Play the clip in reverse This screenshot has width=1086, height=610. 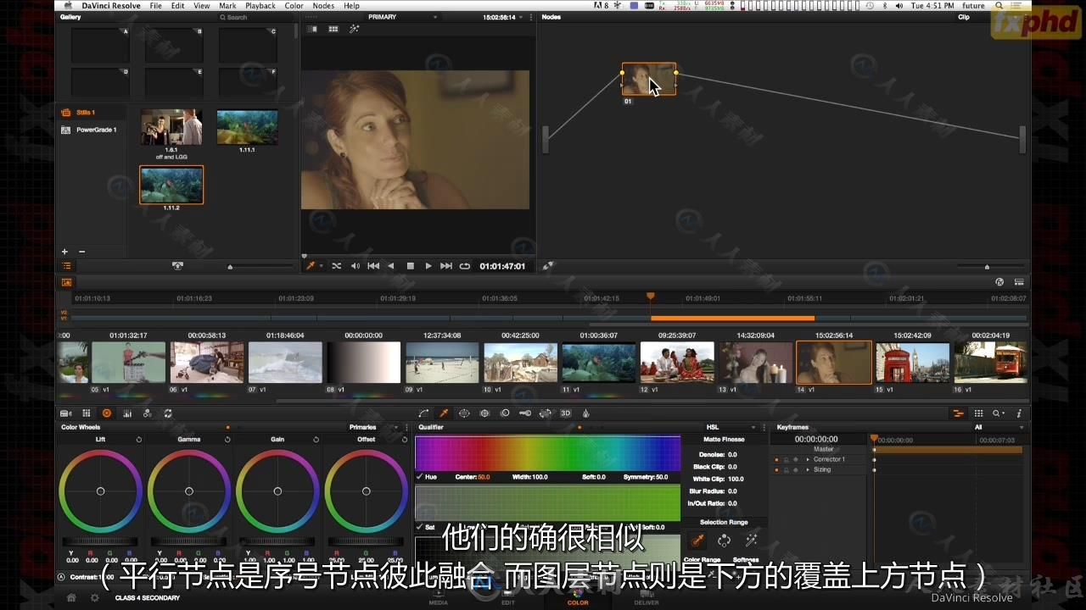(391, 266)
